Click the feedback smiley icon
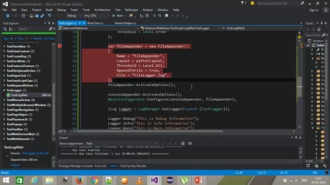This screenshot has width=330, height=185. tap(252, 3)
